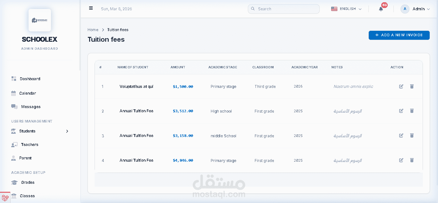438x203 pixels.
Task: Click edit icon for $3,512.00 invoice
Action: (401, 111)
